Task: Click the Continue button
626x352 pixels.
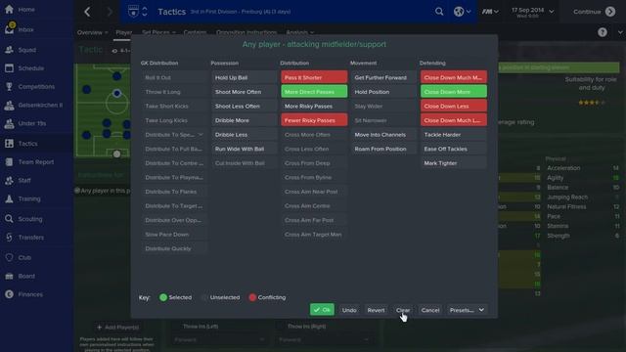Action: point(595,12)
